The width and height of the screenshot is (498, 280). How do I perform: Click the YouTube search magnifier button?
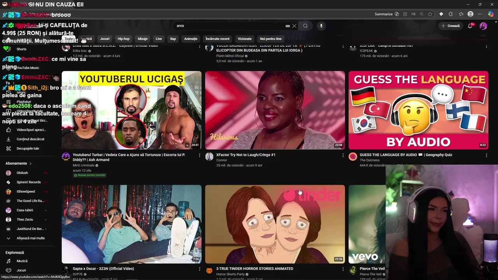click(x=305, y=26)
